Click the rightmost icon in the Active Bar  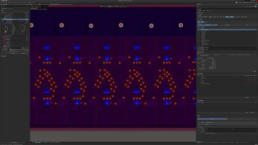(x=126, y=6)
